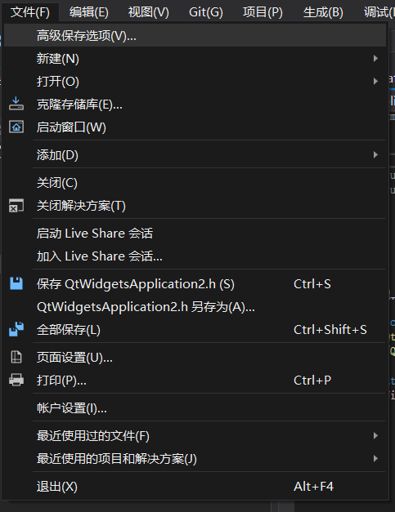Open the 视图(V) menu

pyautogui.click(x=149, y=12)
